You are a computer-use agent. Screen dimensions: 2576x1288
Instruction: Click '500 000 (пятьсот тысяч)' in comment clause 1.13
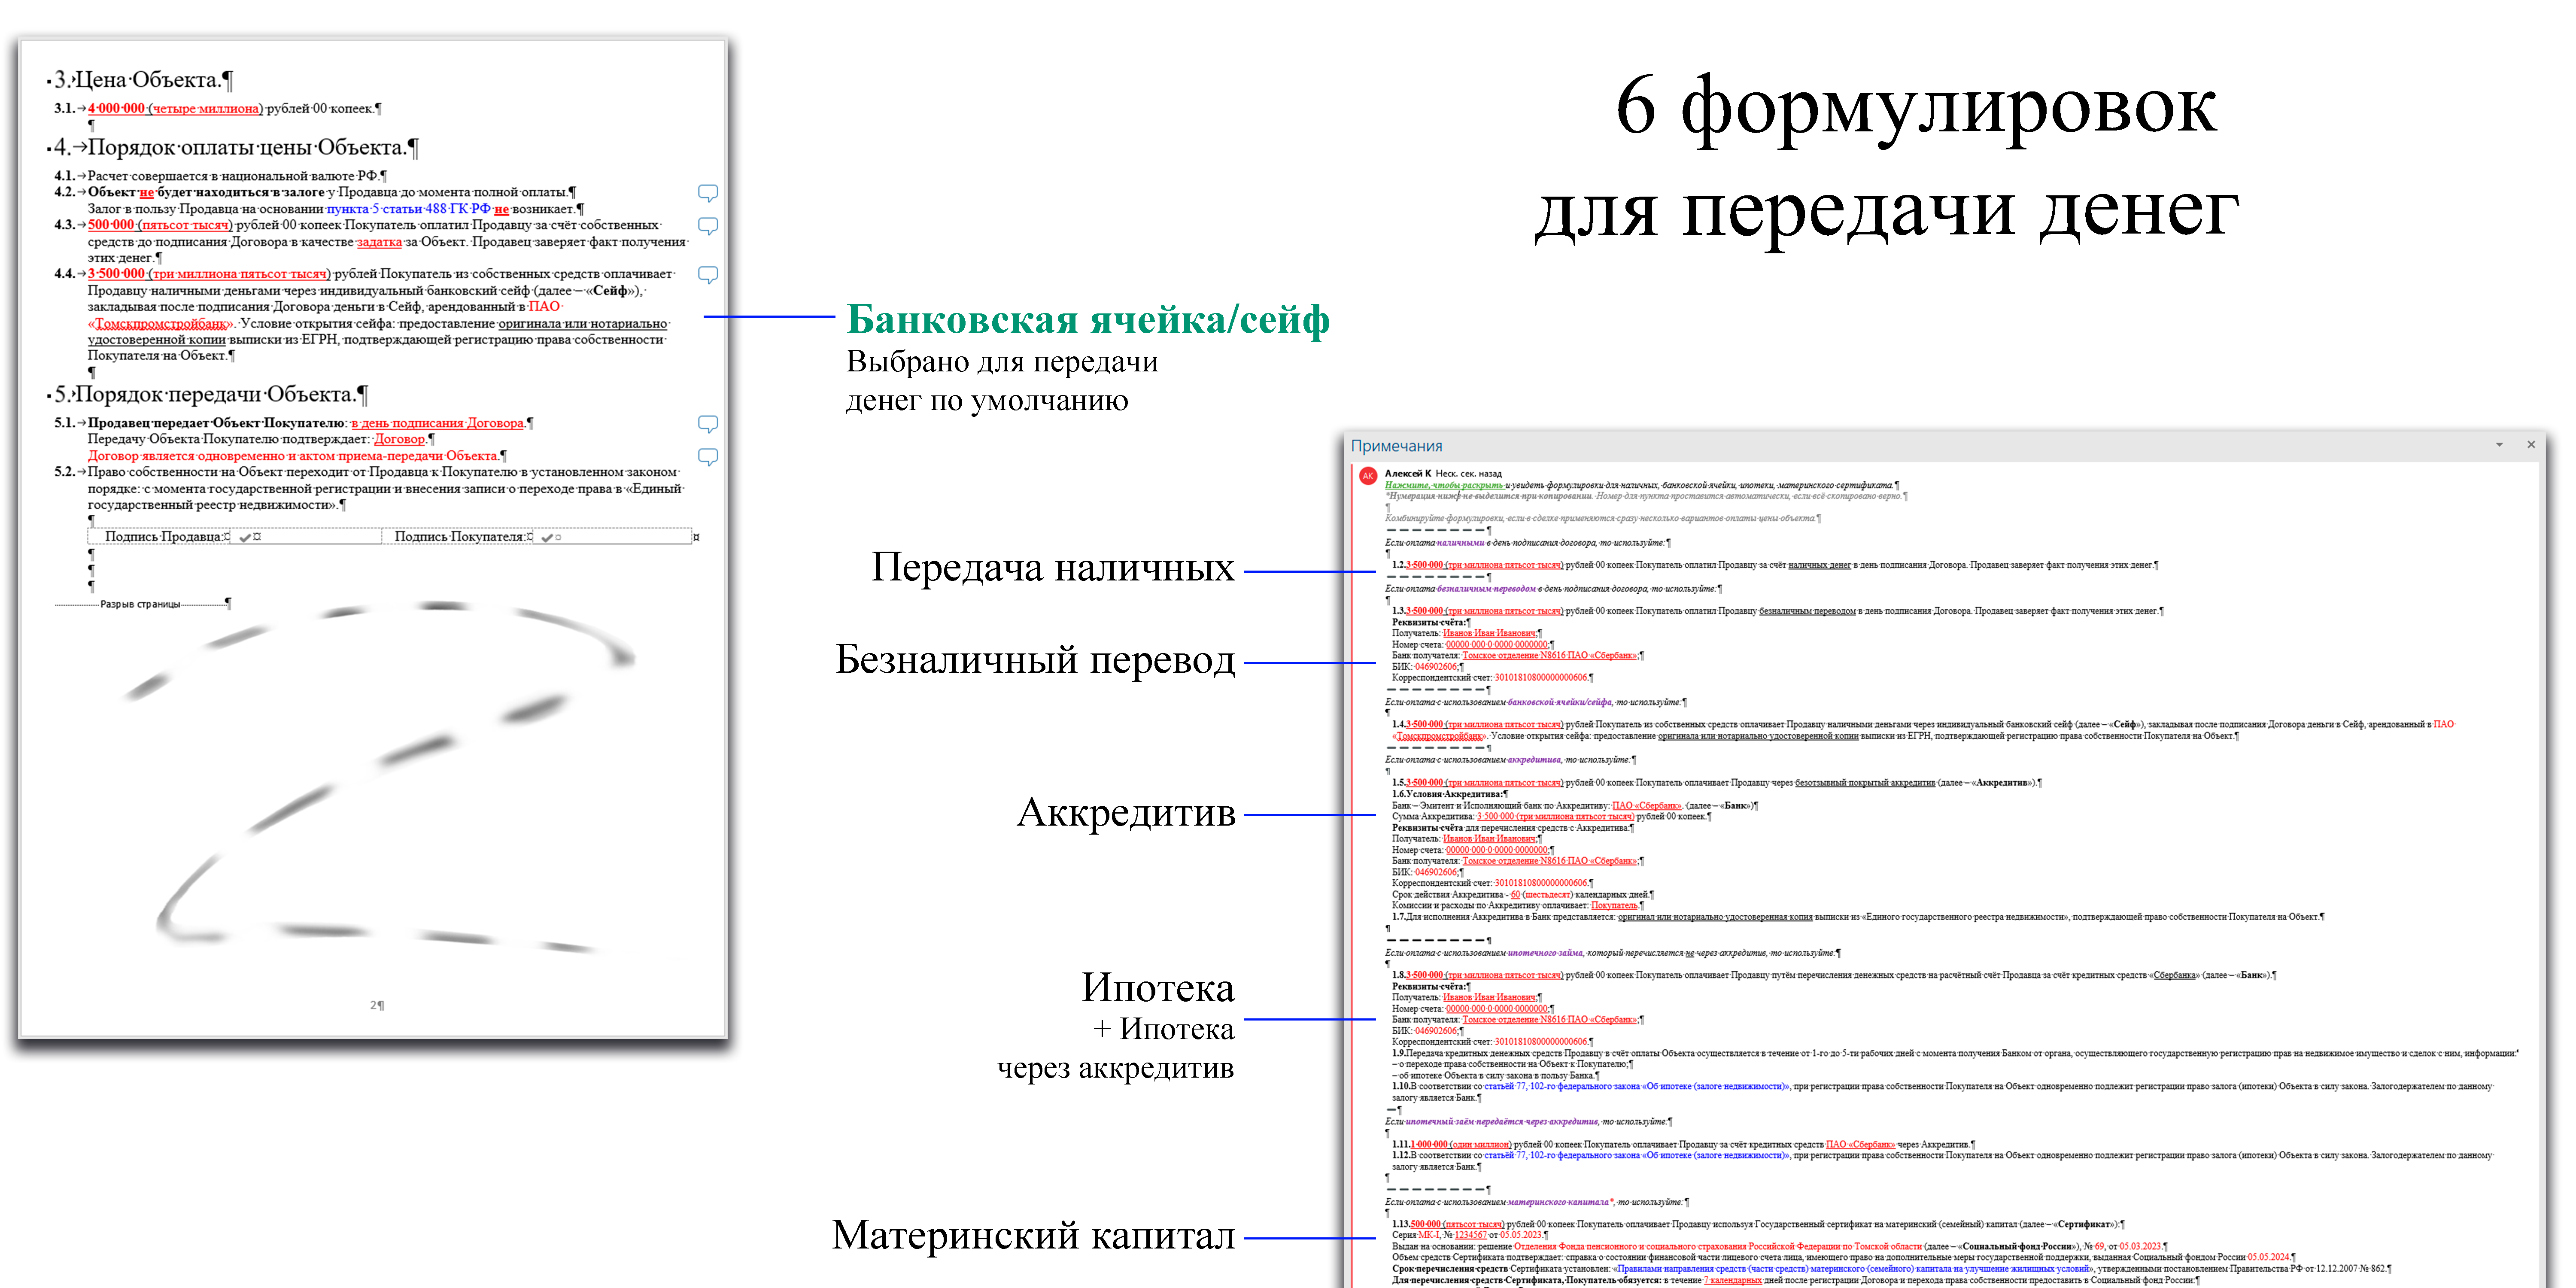[x=1457, y=1224]
